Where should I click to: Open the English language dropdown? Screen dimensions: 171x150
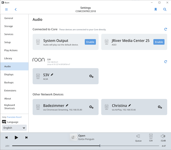(14, 128)
